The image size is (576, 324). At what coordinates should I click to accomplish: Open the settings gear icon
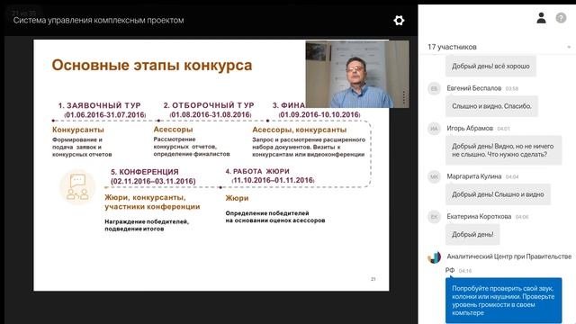pos(399,20)
